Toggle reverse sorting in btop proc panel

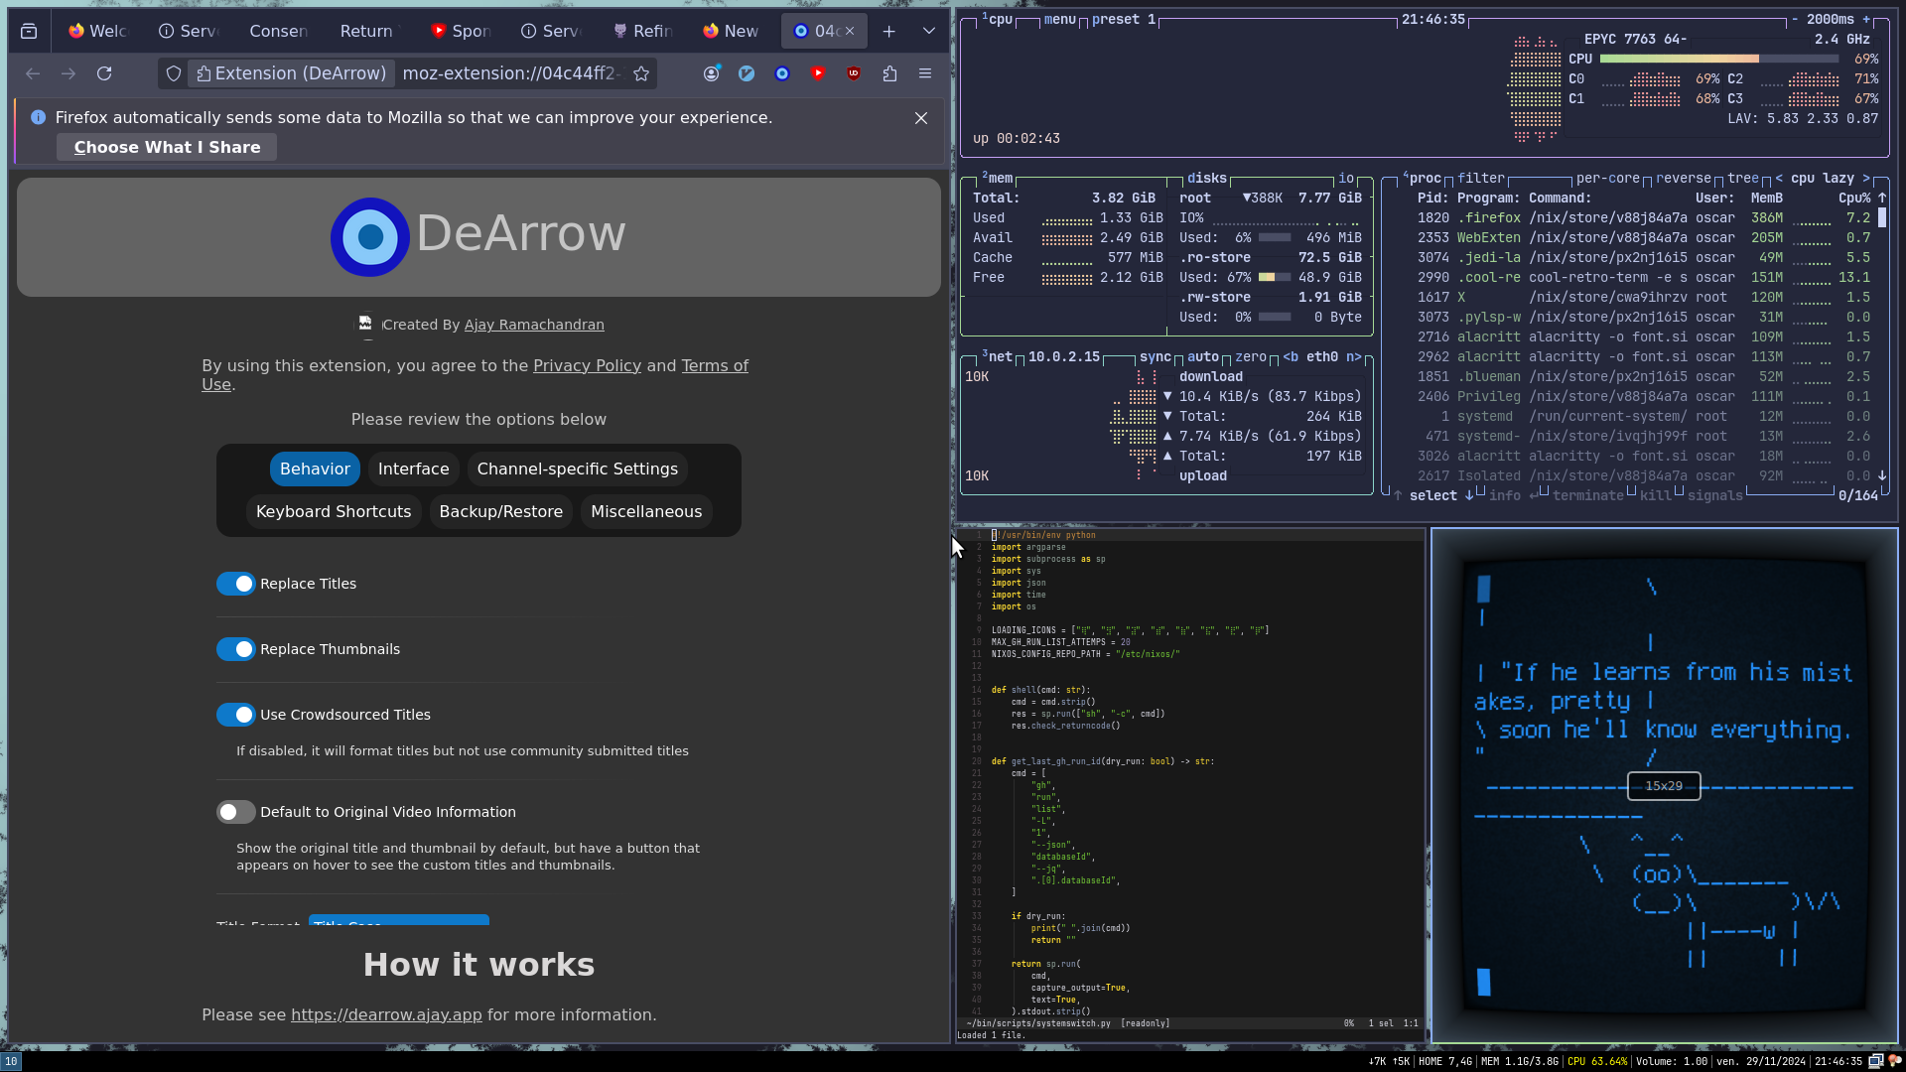point(1684,178)
